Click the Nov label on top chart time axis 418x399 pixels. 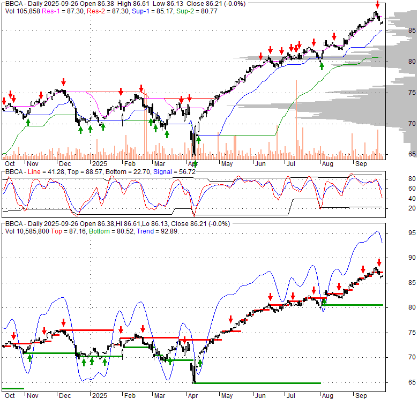33,163
